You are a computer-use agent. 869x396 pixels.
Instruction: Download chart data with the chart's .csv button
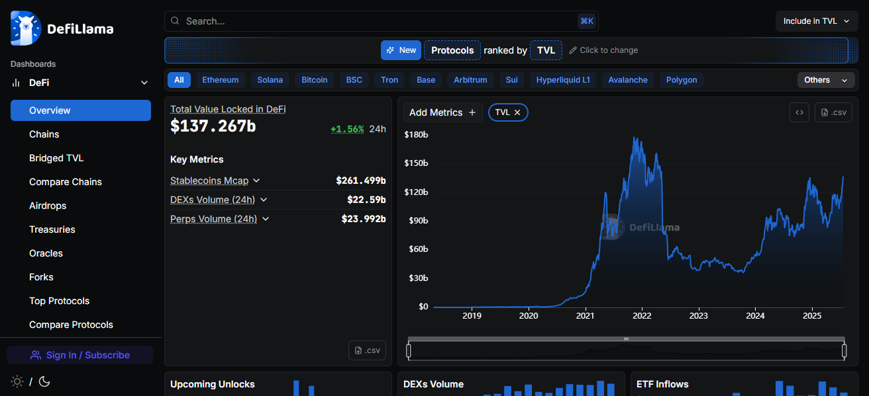coord(833,112)
